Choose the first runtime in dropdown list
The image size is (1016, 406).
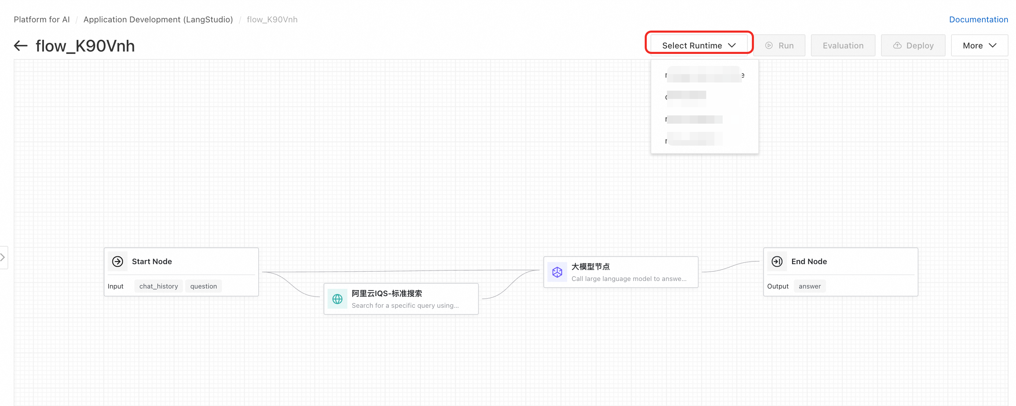(704, 75)
